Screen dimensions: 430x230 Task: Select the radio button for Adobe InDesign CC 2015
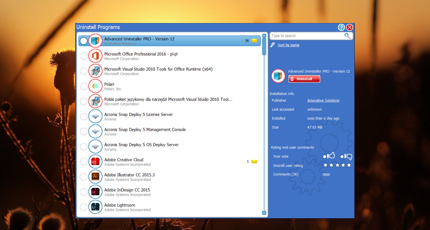tap(83, 192)
